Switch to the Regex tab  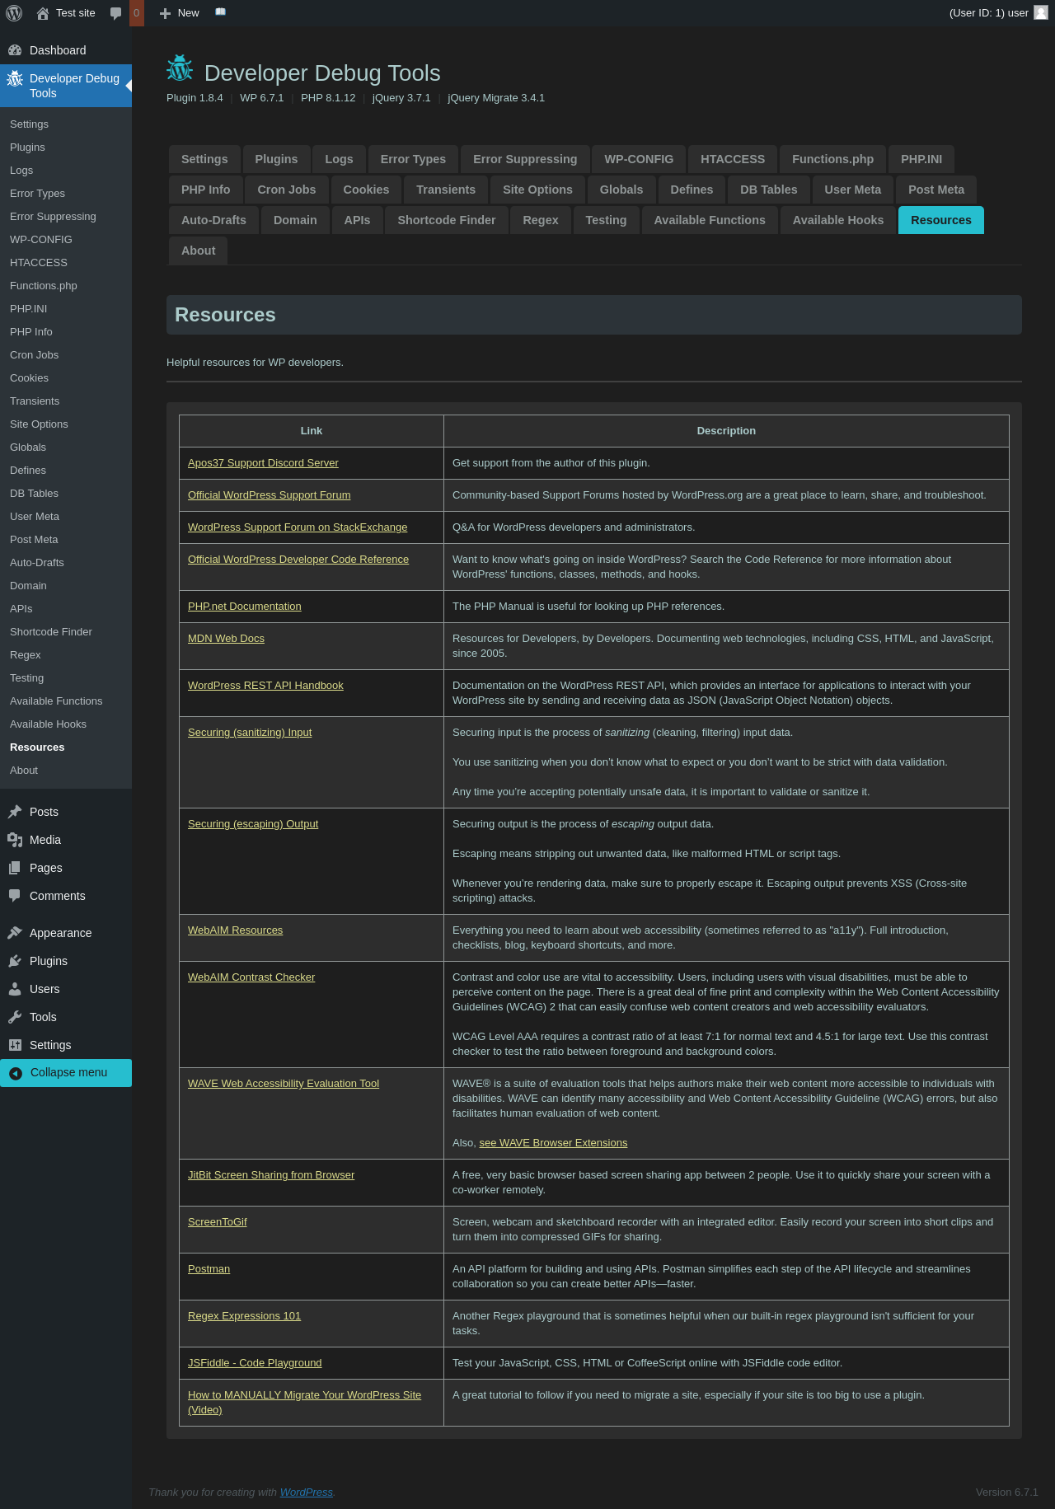pos(541,220)
